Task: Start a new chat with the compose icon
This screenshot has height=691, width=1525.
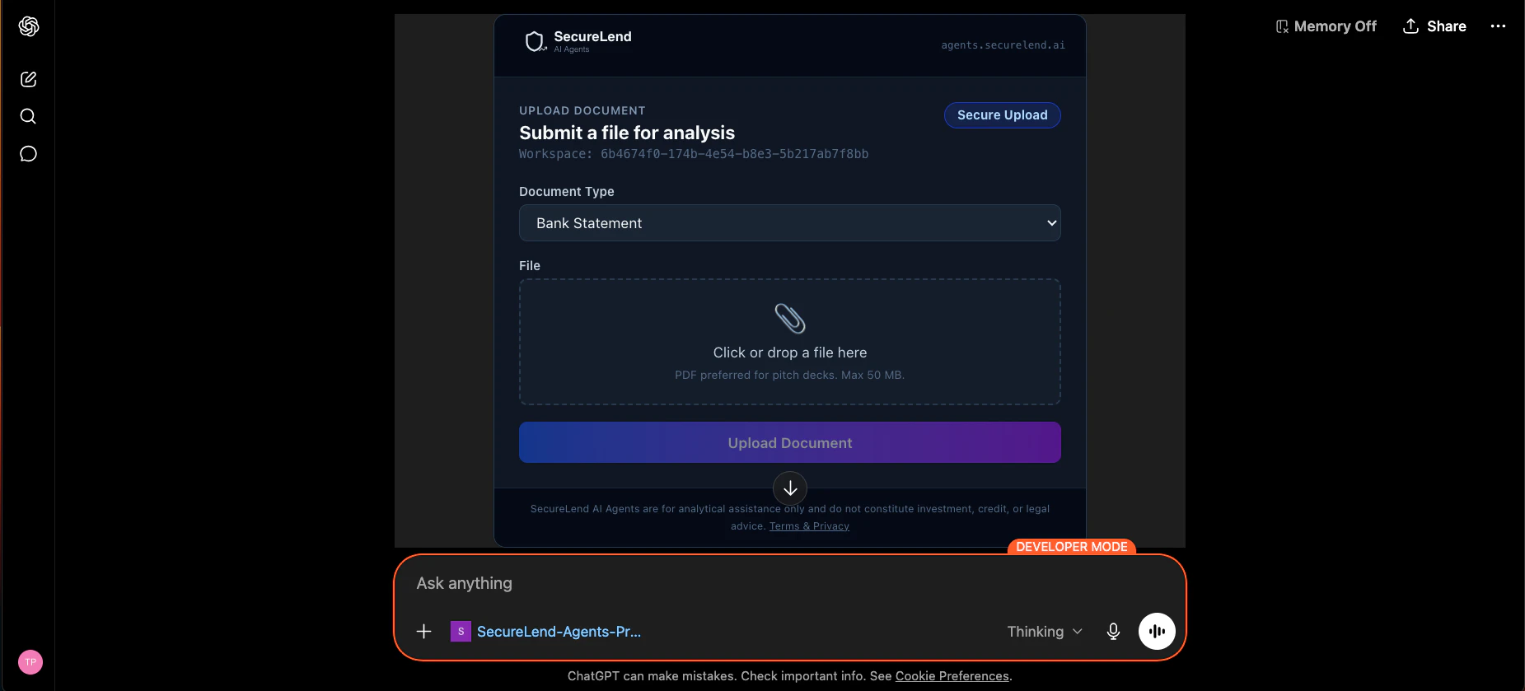Action: pyautogui.click(x=29, y=79)
